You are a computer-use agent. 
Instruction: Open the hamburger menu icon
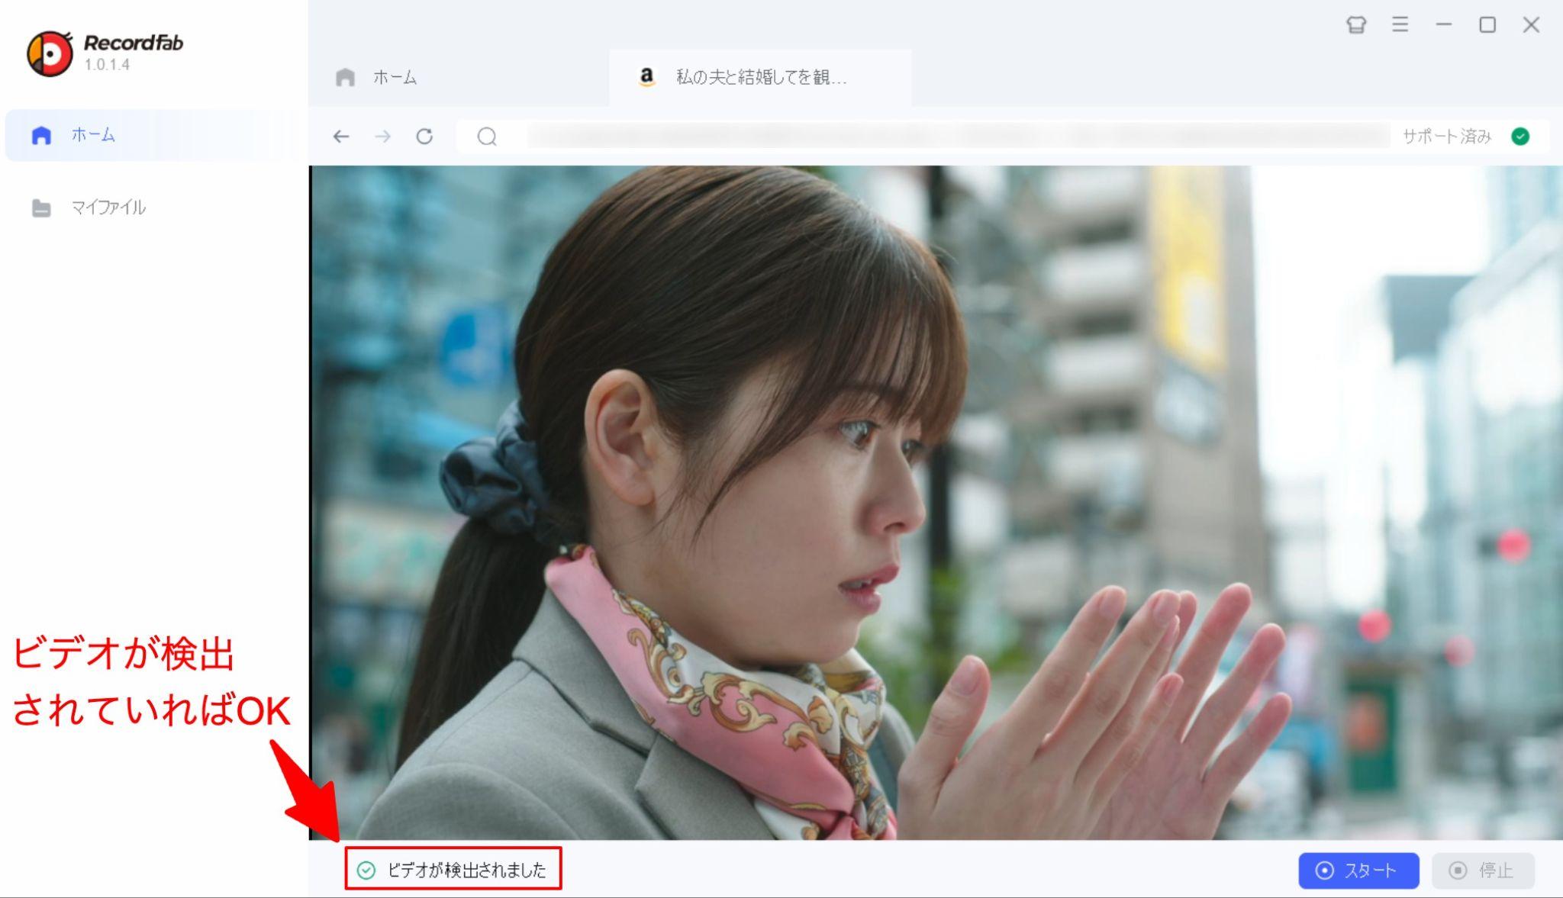(1400, 25)
